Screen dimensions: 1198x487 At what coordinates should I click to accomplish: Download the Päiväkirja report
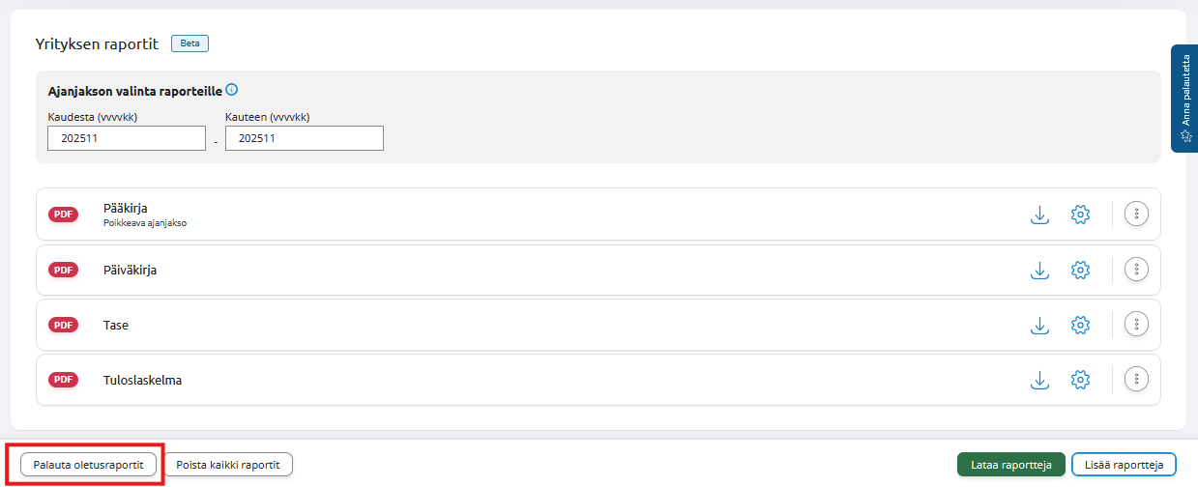click(x=1039, y=271)
